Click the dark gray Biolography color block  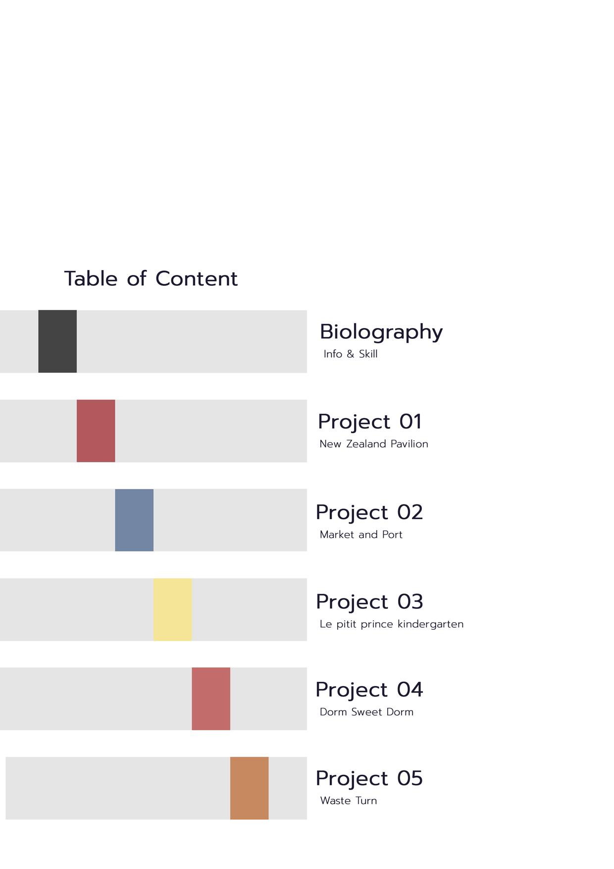tap(57, 341)
